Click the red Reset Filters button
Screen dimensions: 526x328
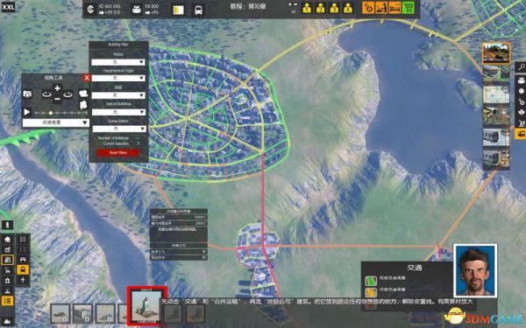(x=118, y=152)
